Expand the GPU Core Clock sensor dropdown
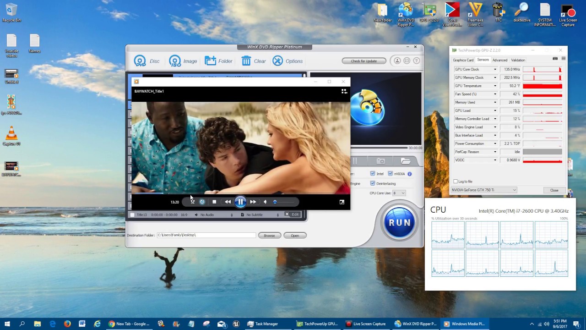This screenshot has height=330, width=586. tap(495, 70)
